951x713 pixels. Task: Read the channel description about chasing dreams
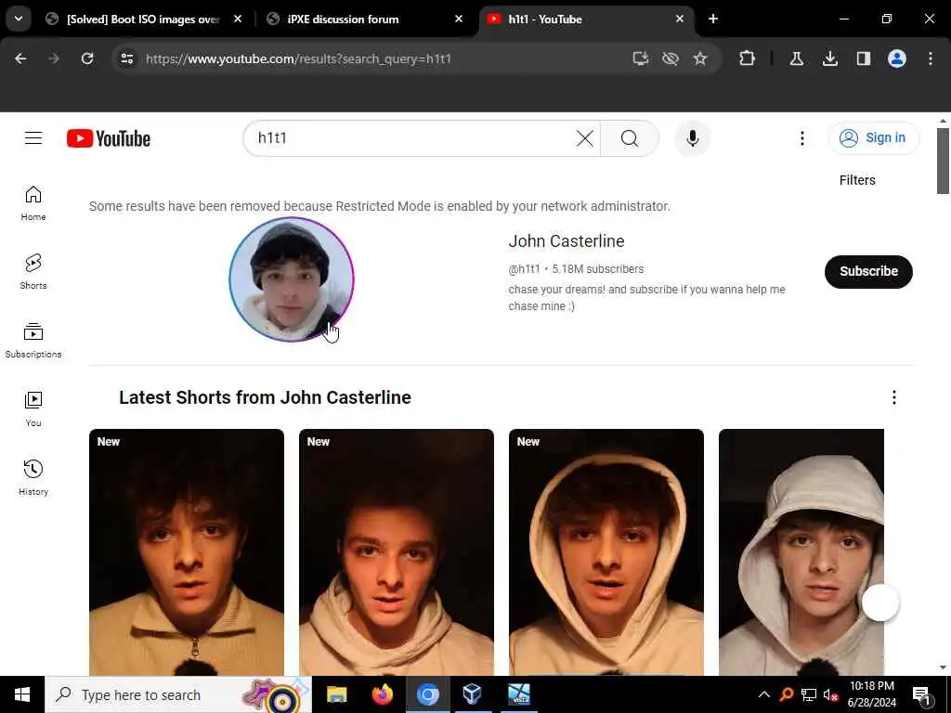(646, 298)
